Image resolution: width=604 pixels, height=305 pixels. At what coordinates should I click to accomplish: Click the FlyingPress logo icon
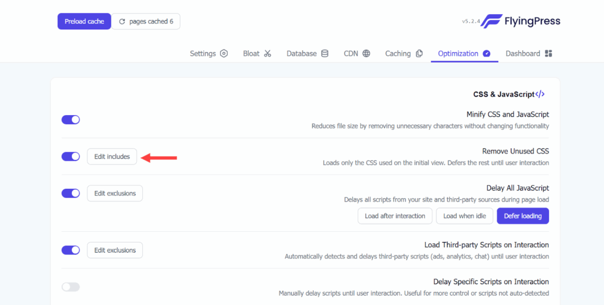pos(491,21)
